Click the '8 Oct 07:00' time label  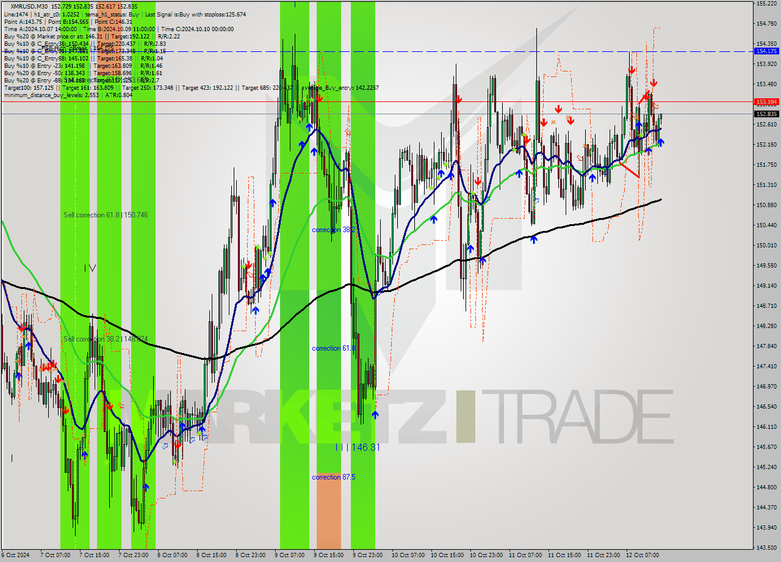pos(172,555)
